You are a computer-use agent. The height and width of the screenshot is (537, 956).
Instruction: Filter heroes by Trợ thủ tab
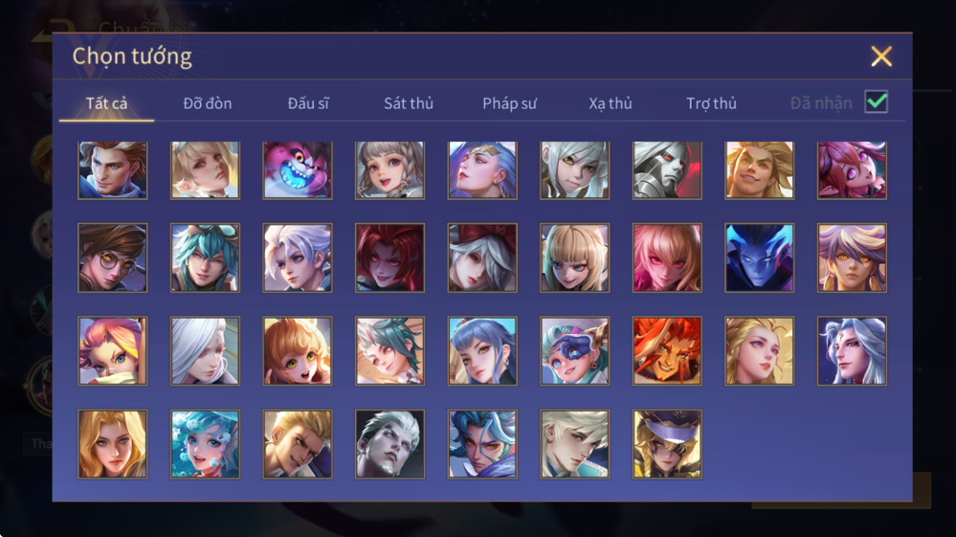click(712, 103)
